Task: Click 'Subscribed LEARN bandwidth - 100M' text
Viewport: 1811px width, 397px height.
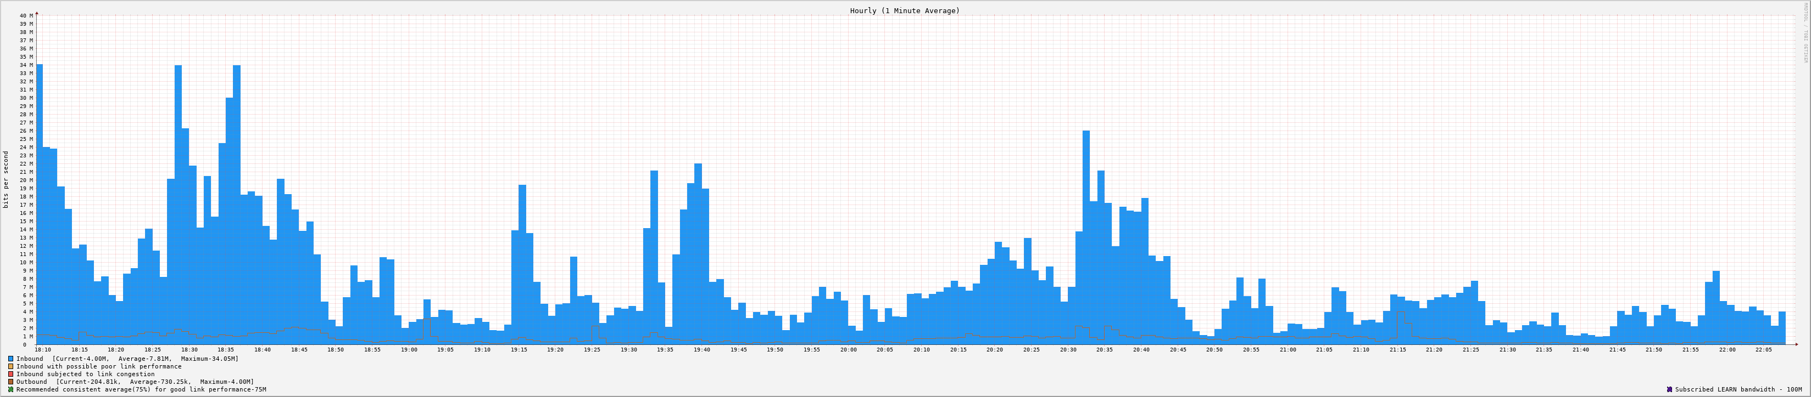Action: (x=1738, y=389)
